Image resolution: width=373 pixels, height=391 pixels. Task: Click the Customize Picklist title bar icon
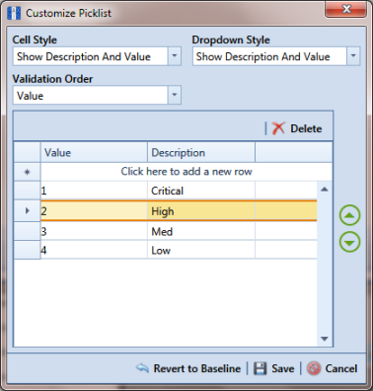pyautogui.click(x=14, y=13)
